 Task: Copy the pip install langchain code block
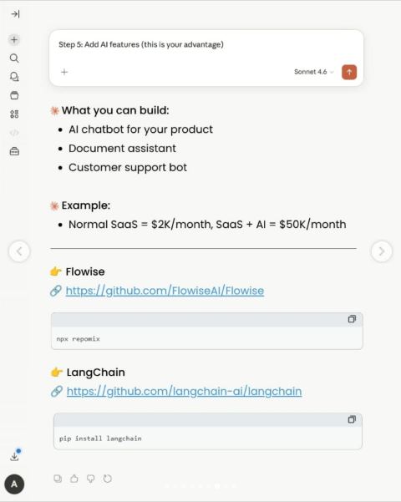click(352, 419)
